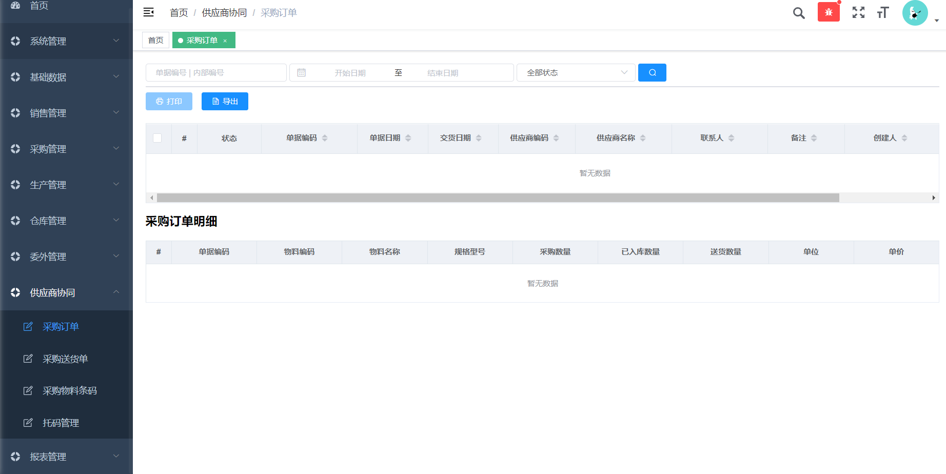Switch to the 首页 tab
Image resolution: width=946 pixels, height=474 pixels.
(x=155, y=39)
